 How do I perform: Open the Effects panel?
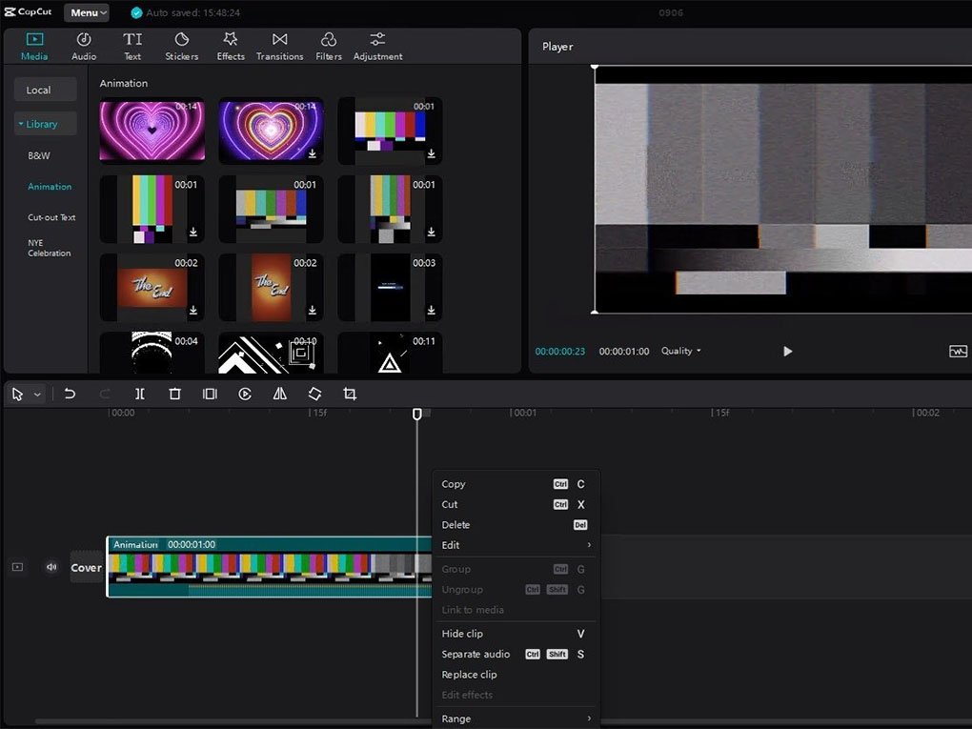click(231, 46)
